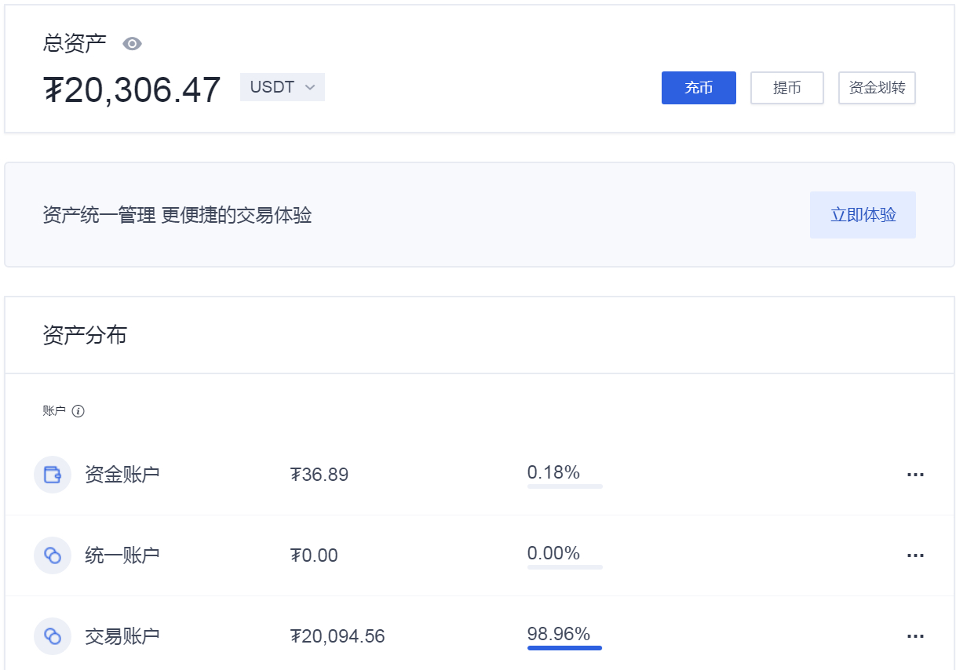Open more options for 统一账户 row

pos(915,555)
